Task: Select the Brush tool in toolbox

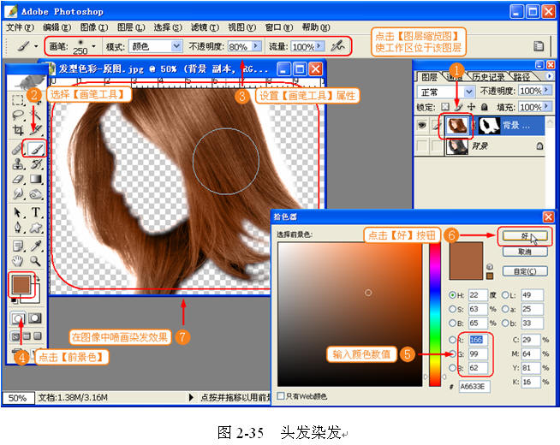Action: (35, 149)
